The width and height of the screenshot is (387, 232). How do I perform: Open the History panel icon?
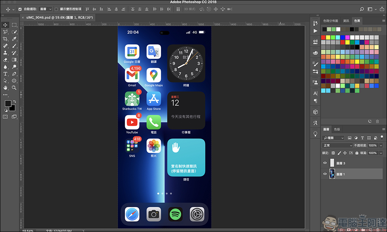coord(315,23)
